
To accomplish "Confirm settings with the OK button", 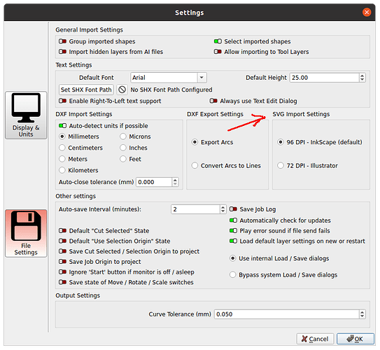I will (356, 339).
